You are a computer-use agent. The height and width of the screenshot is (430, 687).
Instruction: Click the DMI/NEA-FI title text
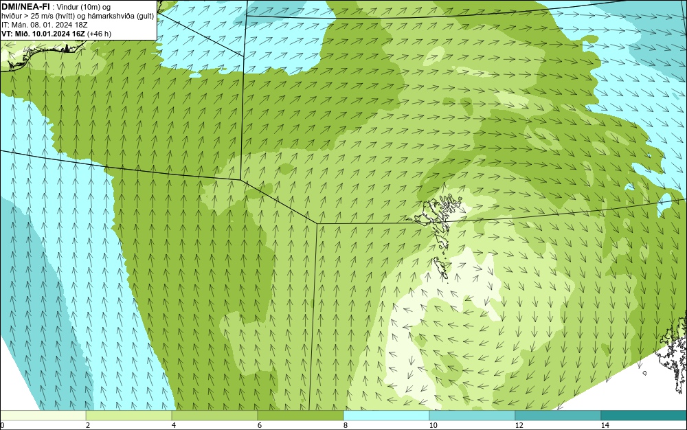26,6
